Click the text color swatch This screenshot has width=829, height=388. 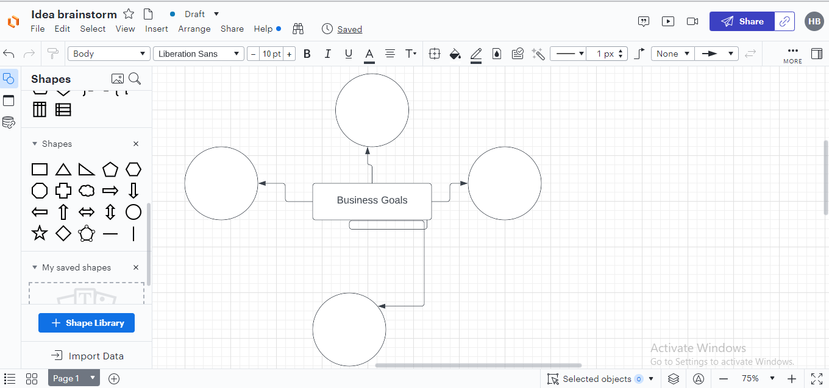[x=369, y=54]
